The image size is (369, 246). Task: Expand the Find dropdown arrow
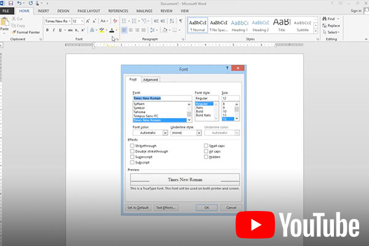point(338,18)
